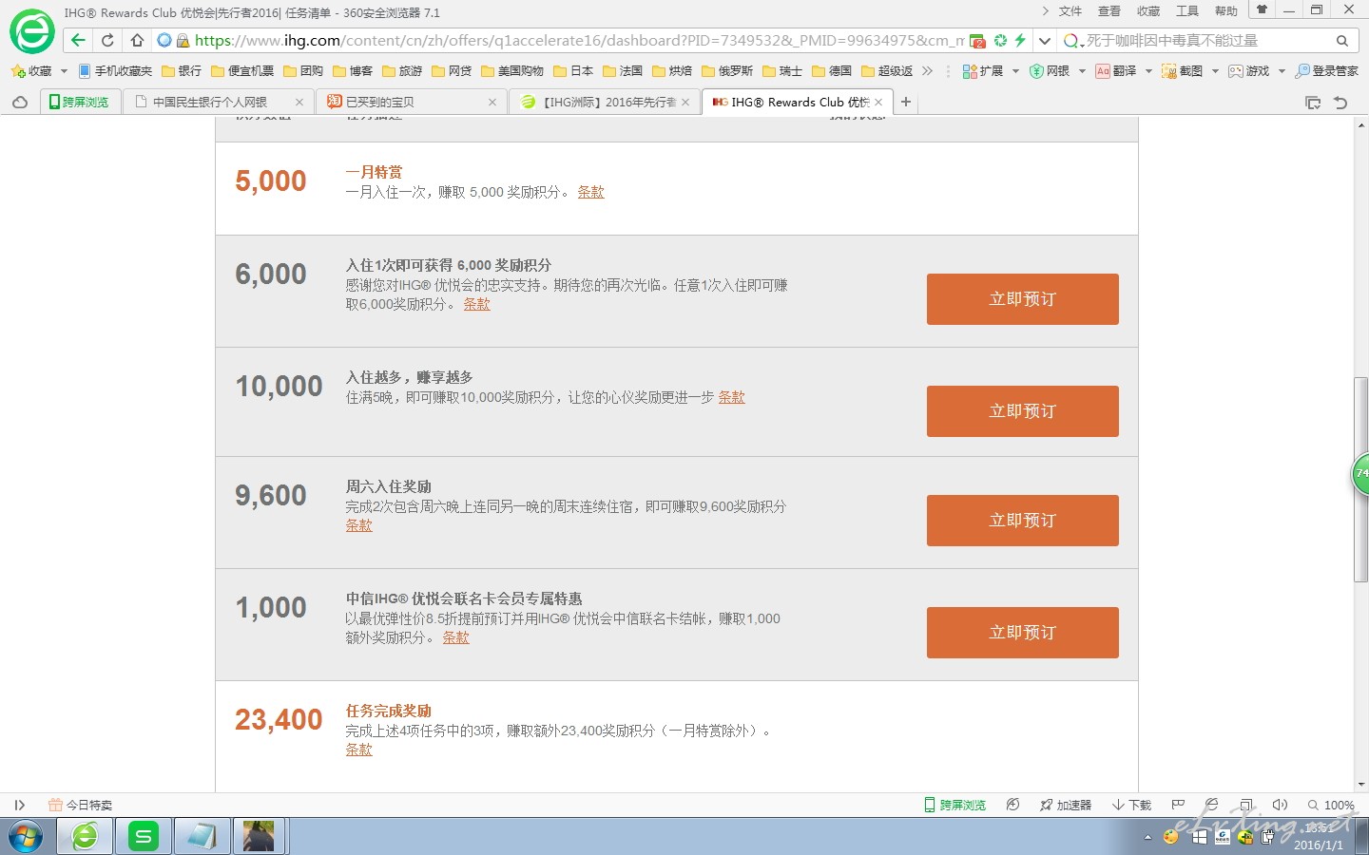Open 条款 link under 任务完成奖励

(359, 750)
